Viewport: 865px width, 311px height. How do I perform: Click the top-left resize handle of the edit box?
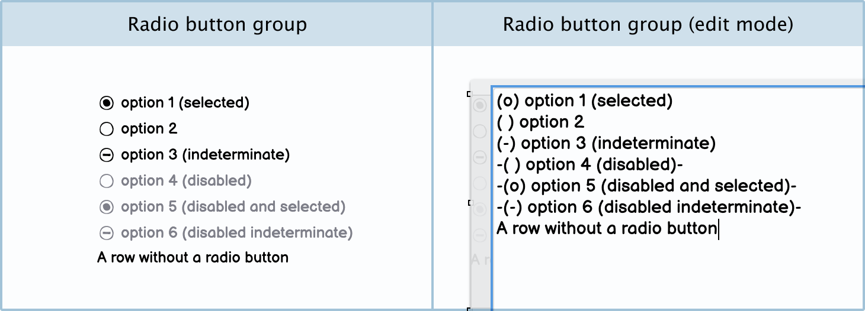(469, 94)
